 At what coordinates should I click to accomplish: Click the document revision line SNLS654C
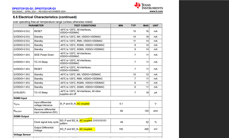tap(39, 11)
